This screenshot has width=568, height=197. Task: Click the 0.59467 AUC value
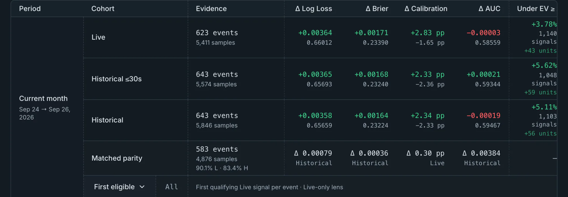click(488, 125)
